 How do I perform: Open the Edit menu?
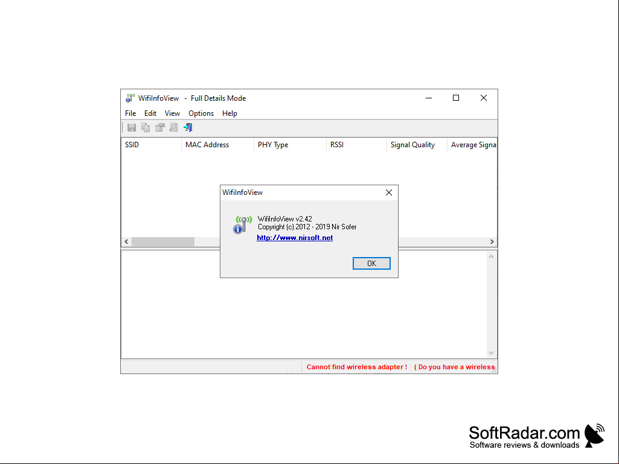click(x=150, y=113)
